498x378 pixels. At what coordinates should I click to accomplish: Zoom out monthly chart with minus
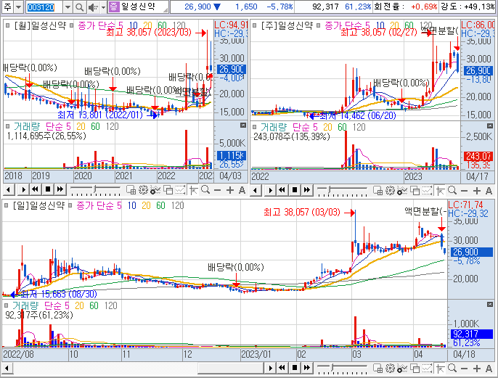[x=218, y=190]
